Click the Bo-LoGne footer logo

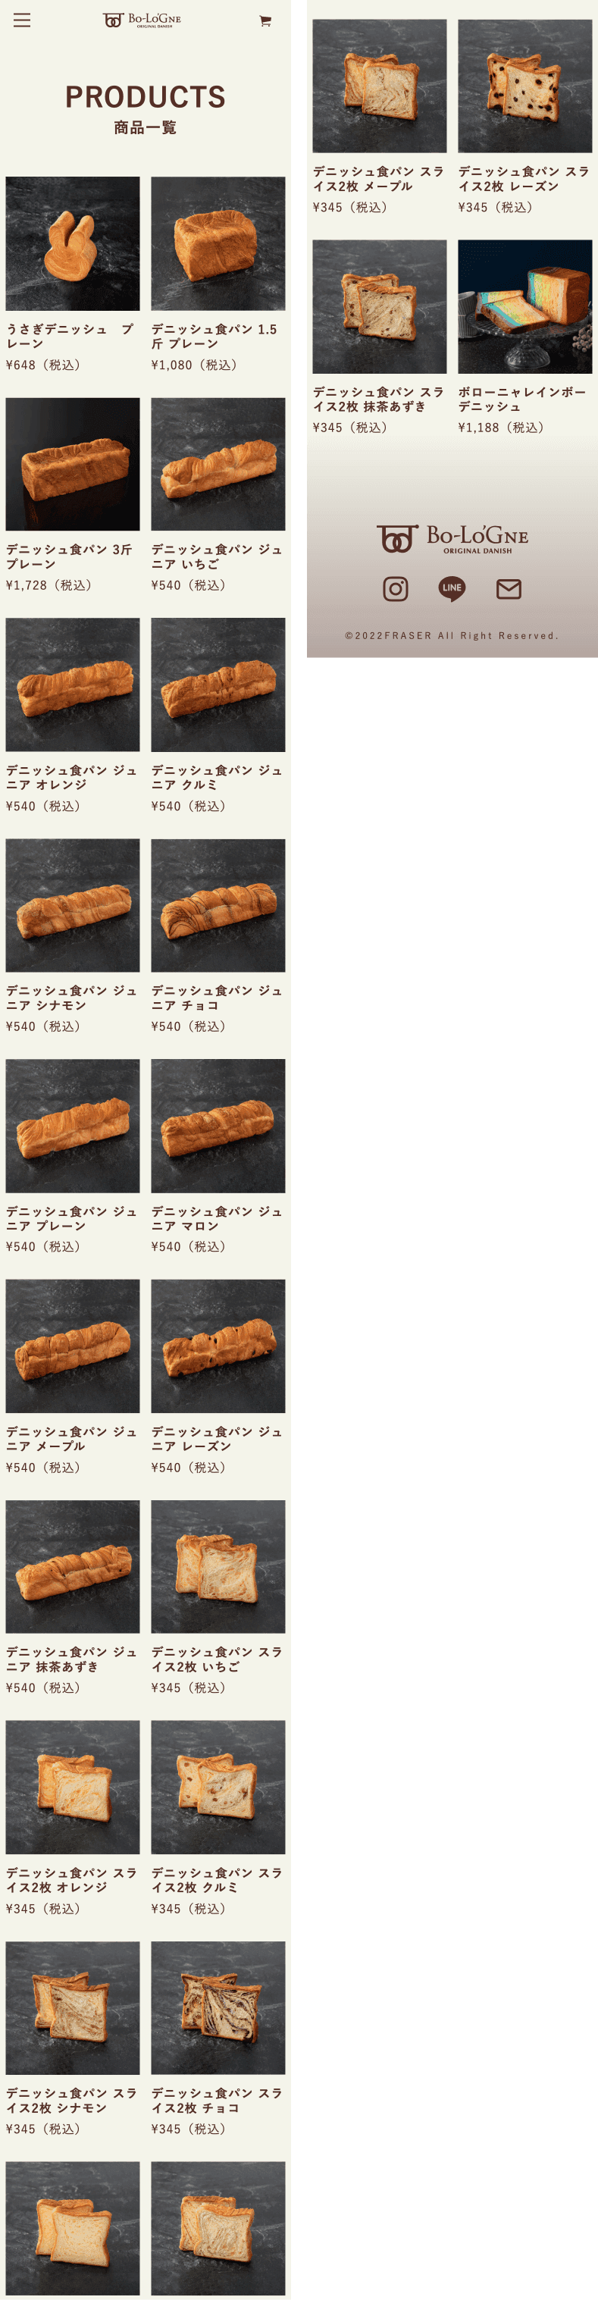(452, 538)
